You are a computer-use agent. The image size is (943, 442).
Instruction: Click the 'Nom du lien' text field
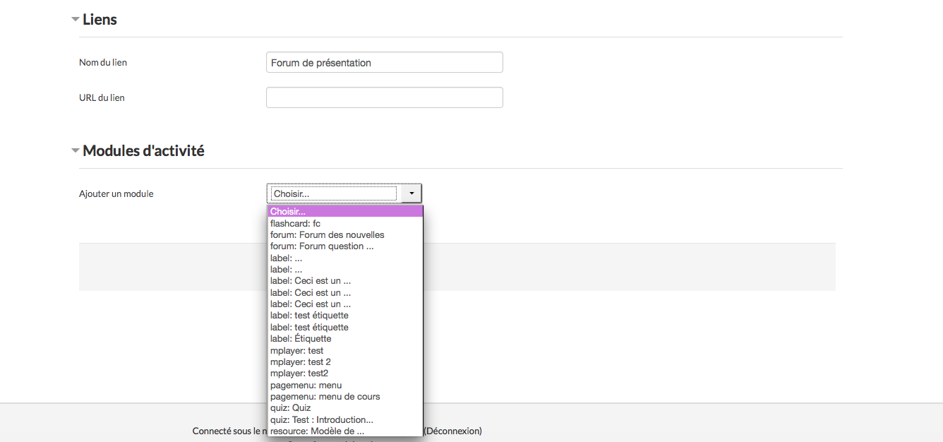[x=384, y=62]
